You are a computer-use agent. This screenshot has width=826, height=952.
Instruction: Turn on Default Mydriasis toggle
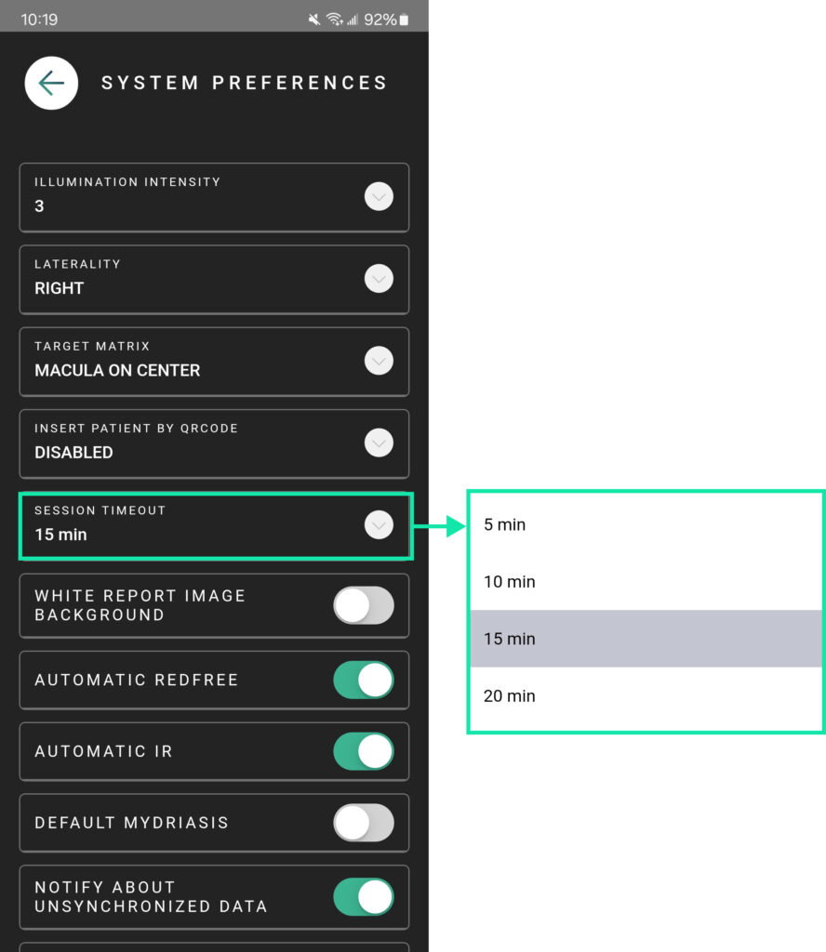364,823
